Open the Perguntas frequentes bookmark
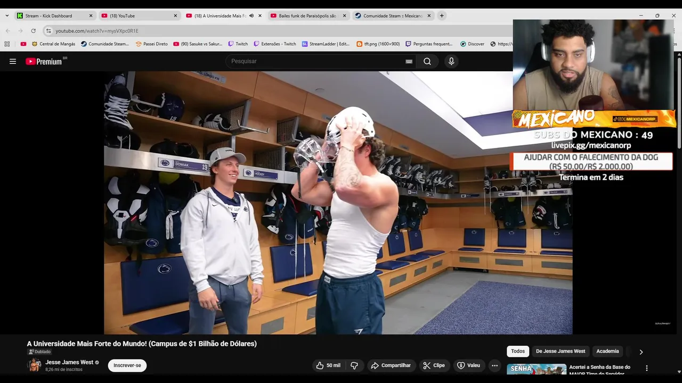682x383 pixels. coord(429,44)
